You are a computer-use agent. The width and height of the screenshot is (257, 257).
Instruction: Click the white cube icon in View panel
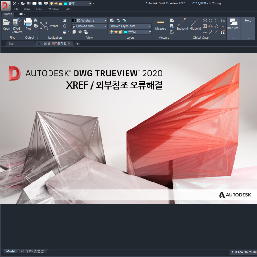[x=80, y=32]
